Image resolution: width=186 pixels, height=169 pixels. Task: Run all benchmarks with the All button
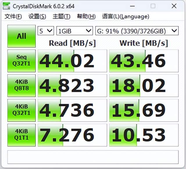pos(22,36)
